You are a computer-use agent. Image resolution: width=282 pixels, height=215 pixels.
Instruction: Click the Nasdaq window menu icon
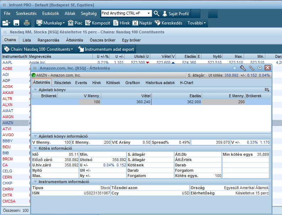[x=5, y=32]
